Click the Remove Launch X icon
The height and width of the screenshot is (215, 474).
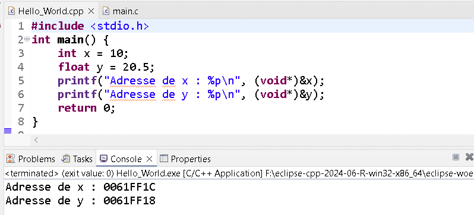[x=469, y=157]
